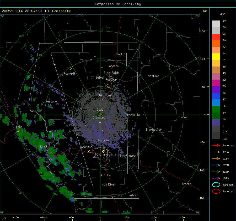This screenshot has height=221, width=236.
Task: Click the Okotoks label
Action: point(105,175)
